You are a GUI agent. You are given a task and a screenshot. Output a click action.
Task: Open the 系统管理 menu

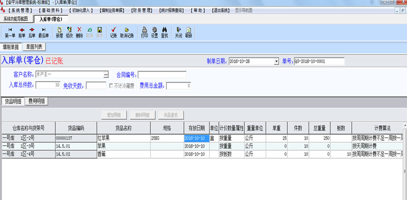[20, 11]
